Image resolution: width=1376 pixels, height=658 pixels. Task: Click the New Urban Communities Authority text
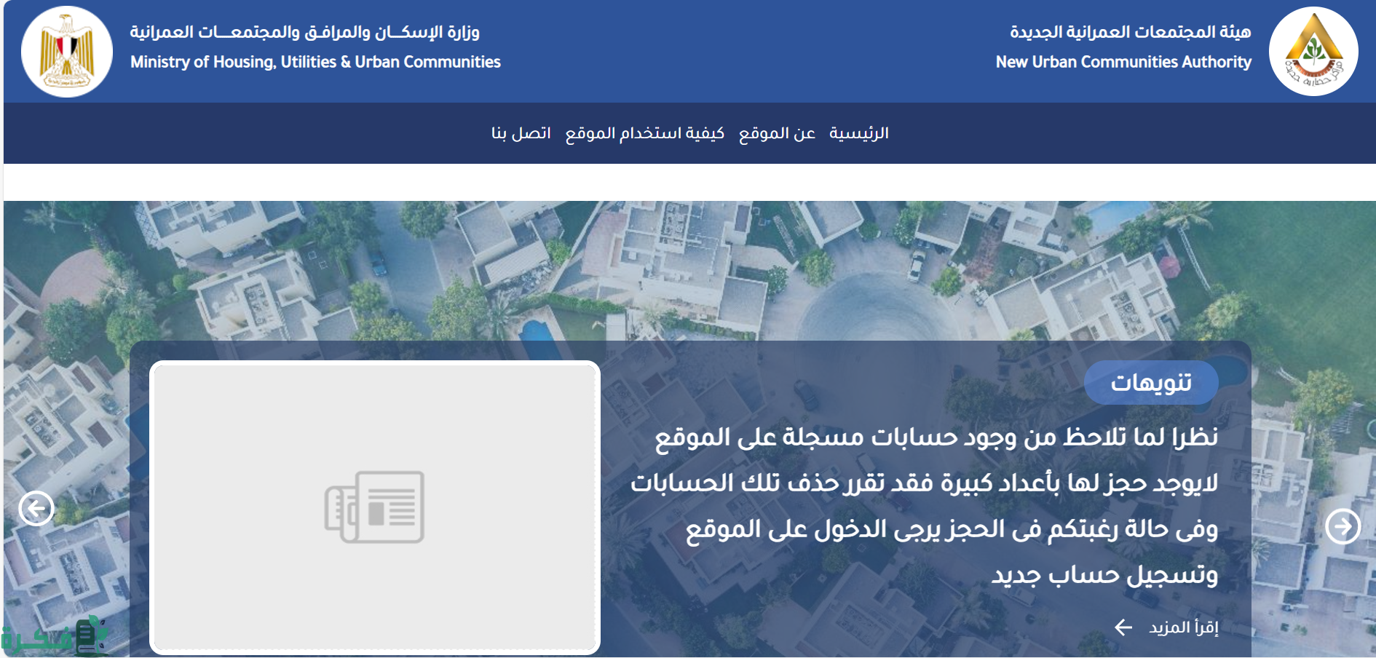click(1123, 63)
